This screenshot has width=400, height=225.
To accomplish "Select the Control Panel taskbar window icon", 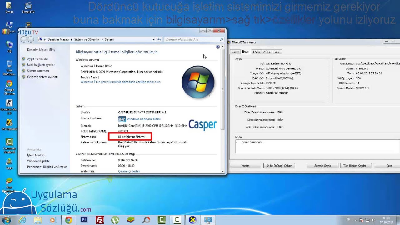I will pyautogui.click(x=208, y=220).
